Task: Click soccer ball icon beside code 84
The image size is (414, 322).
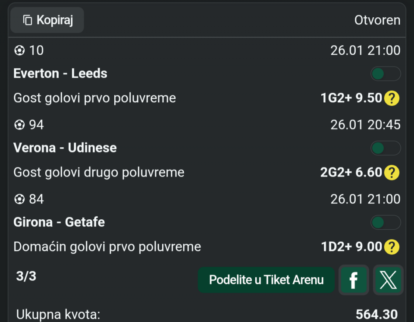Action: click(x=19, y=199)
